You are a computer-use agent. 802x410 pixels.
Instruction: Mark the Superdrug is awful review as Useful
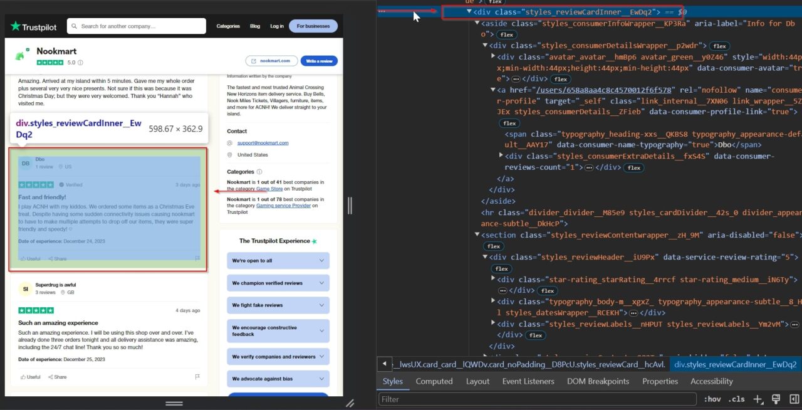30,377
